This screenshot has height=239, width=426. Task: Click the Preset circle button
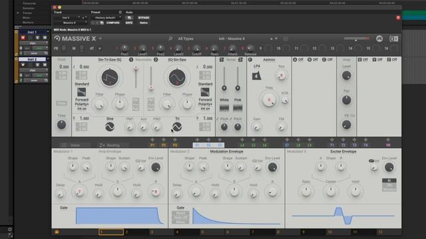coord(120,12)
